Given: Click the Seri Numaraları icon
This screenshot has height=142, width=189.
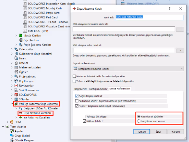Looking at the screenshot, I should click(x=16, y=90).
